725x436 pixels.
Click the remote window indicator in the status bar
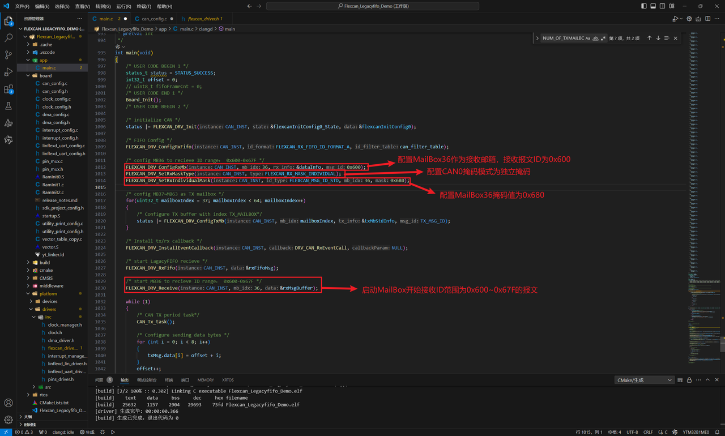tap(6, 432)
